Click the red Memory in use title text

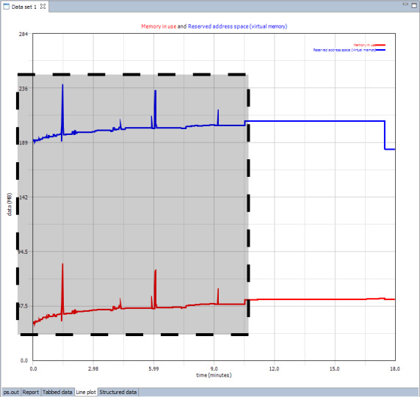pos(159,26)
